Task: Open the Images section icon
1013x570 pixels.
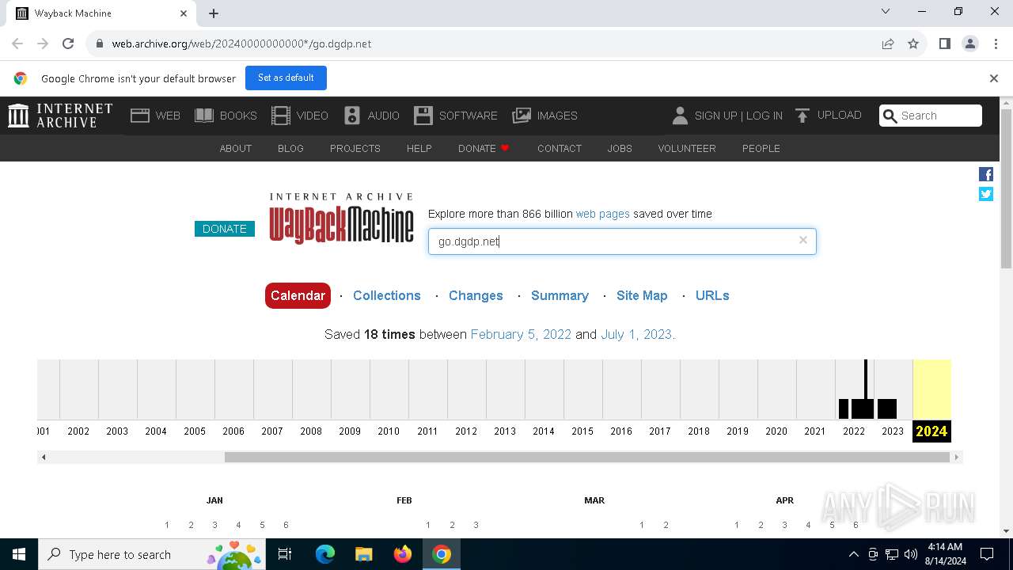Action: [x=522, y=116]
